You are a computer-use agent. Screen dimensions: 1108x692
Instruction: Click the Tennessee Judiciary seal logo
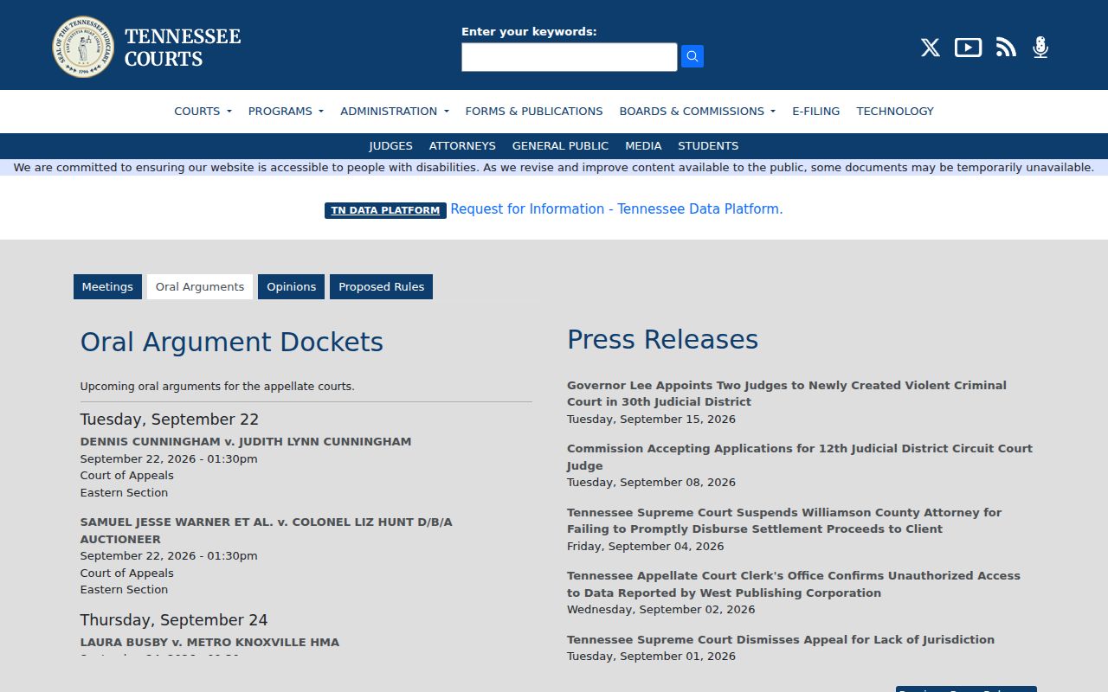(83, 47)
